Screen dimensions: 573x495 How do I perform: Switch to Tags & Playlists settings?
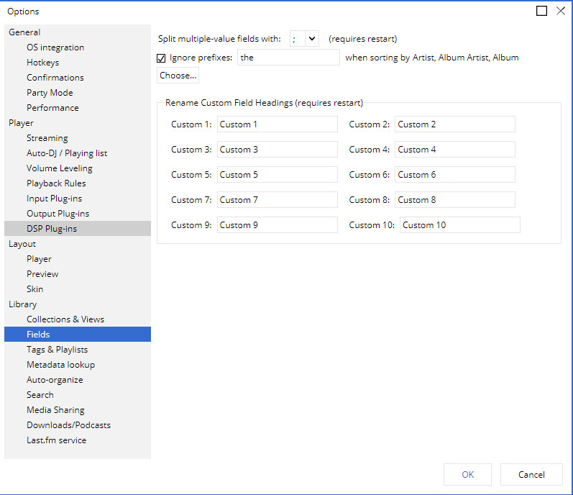57,350
